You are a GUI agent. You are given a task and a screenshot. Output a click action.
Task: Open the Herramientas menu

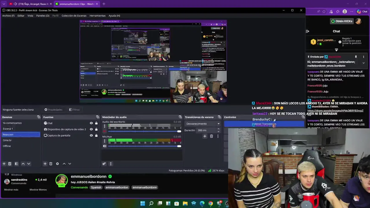(x=97, y=16)
